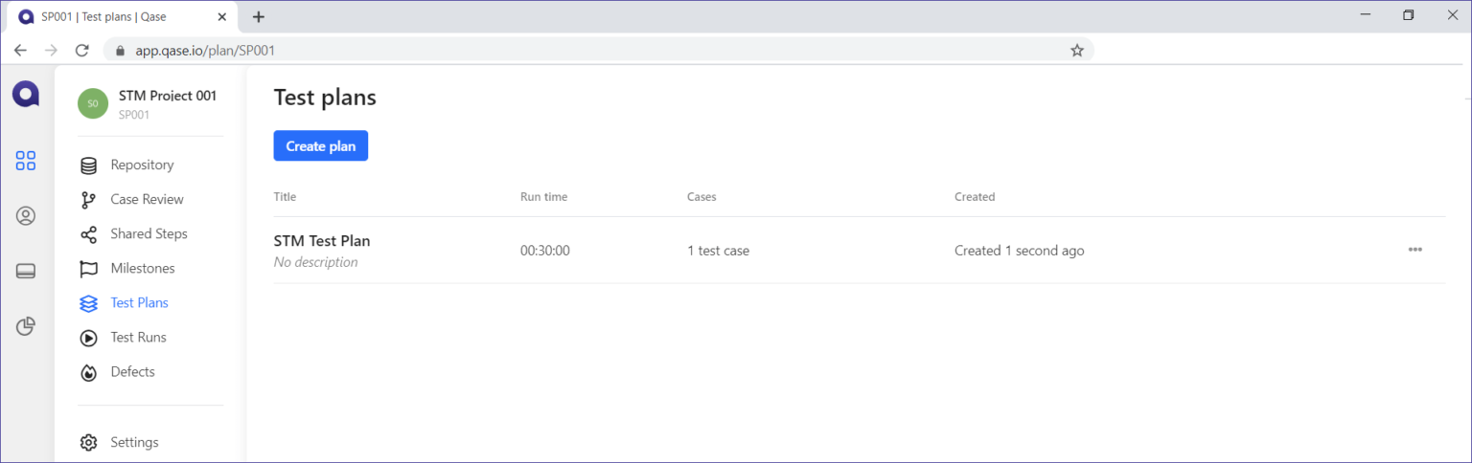Open the STM Test Plan link

(x=322, y=241)
